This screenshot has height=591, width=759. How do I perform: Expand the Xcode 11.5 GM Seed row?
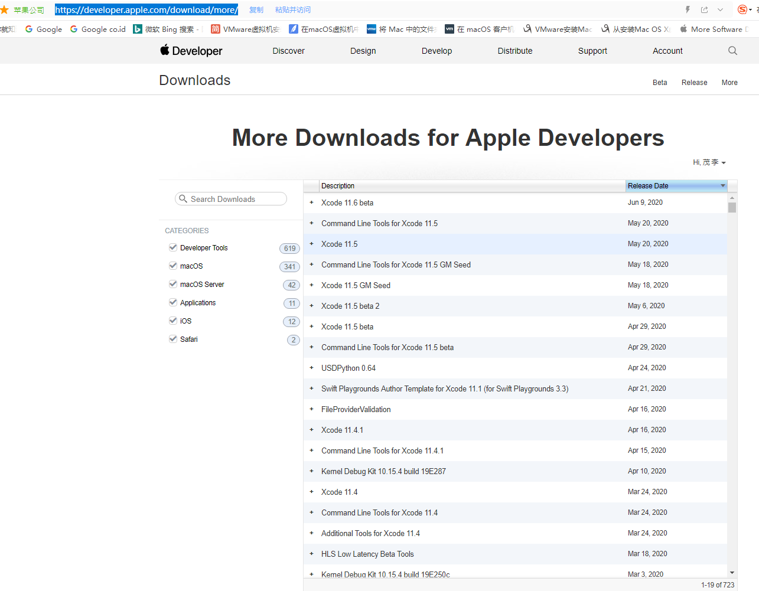[311, 285]
